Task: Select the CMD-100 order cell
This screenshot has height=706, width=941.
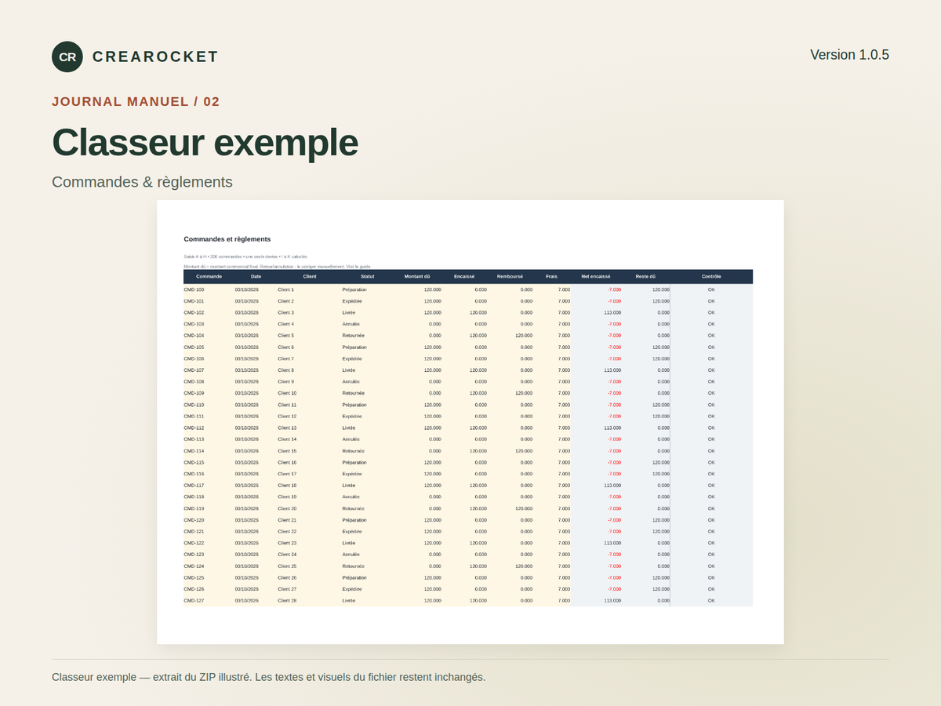Action: pos(194,289)
